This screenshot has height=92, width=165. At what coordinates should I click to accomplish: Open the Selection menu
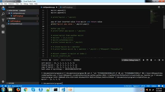tap(11, 4)
